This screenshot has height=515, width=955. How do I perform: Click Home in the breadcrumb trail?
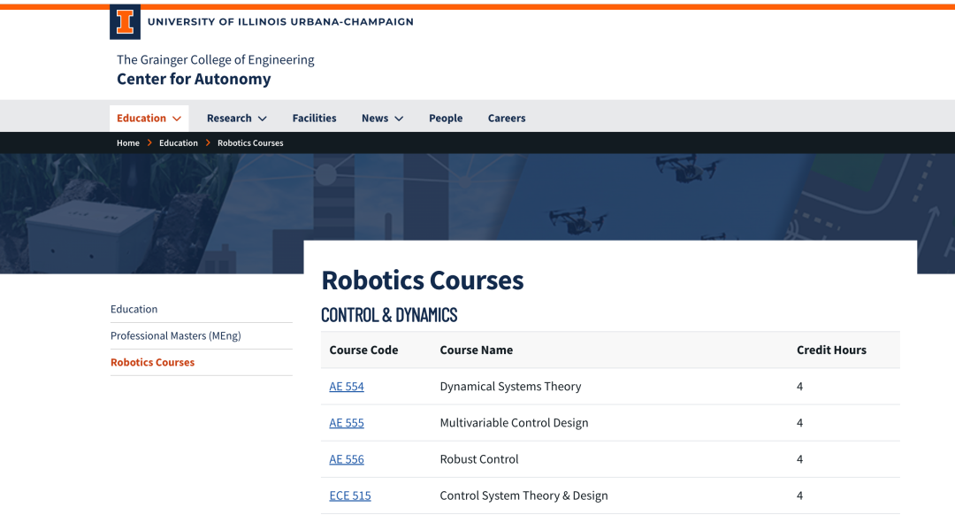[128, 142]
